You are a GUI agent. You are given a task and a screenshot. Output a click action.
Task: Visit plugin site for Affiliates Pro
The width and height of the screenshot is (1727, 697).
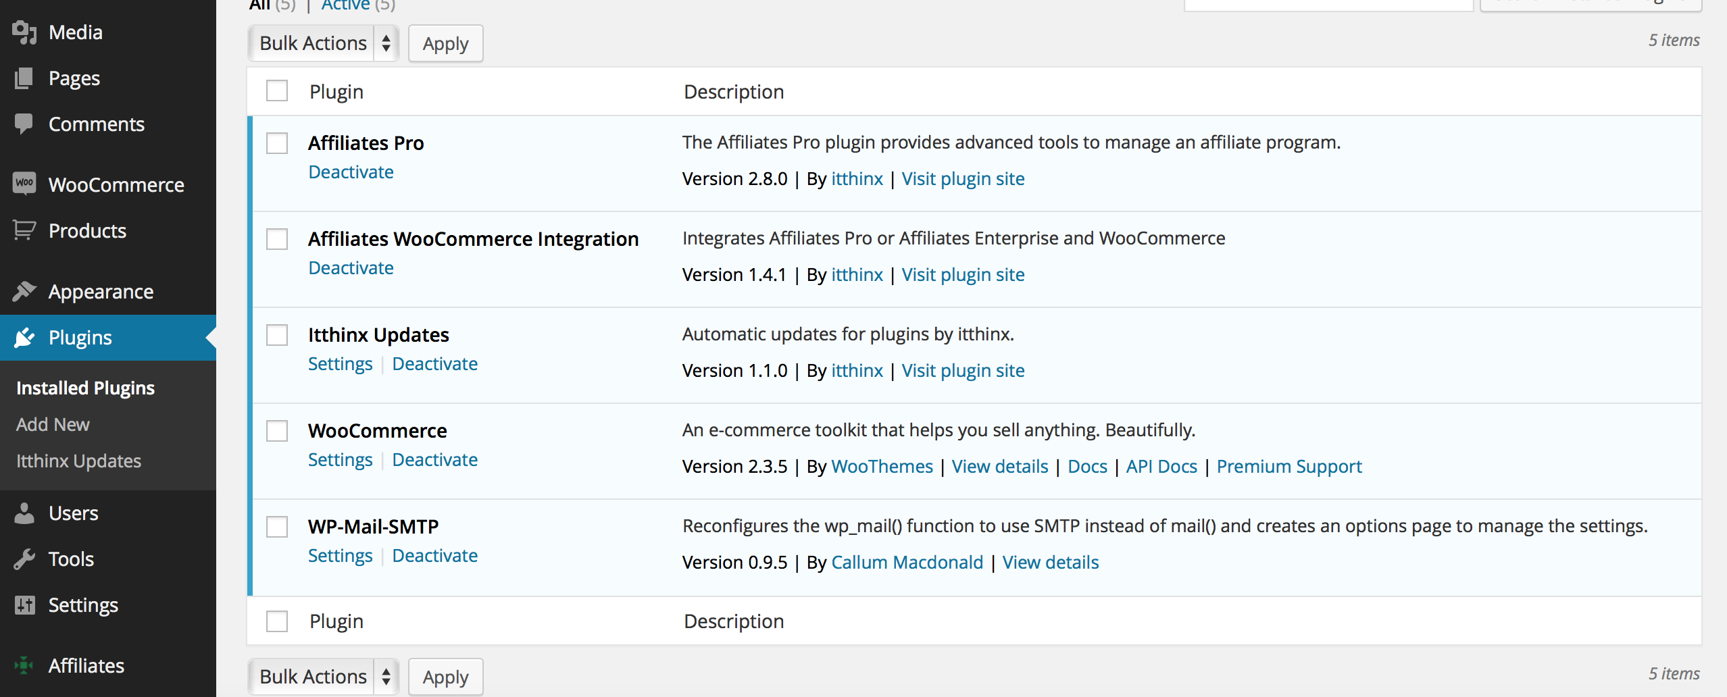[x=963, y=179]
